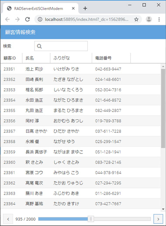Click the unfilled part of paging slider
Viewport: 166px width, 226px height.
pos(122,219)
